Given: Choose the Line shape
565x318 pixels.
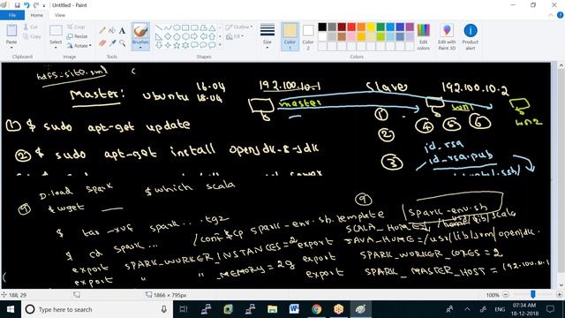Looking at the screenshot, I should pos(159,27).
